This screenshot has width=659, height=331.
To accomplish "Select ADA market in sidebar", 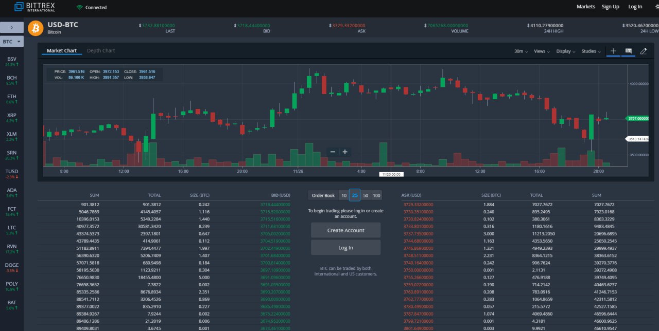I will tap(12, 193).
